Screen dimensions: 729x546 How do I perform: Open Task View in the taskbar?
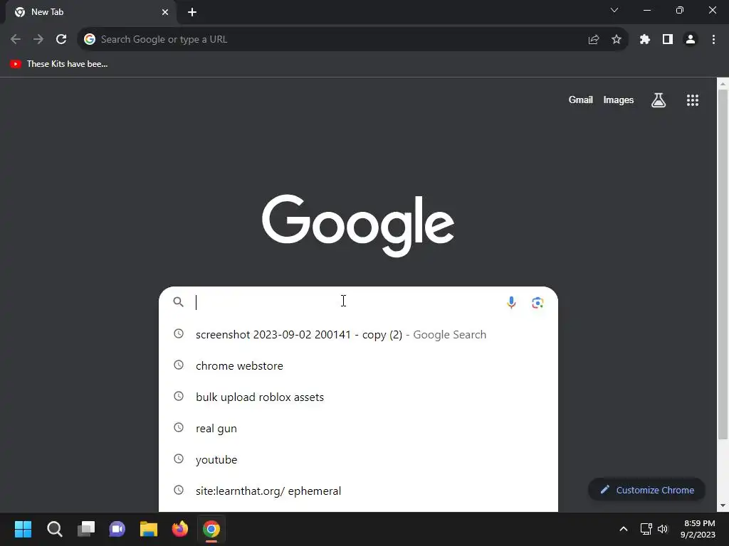tap(86, 529)
